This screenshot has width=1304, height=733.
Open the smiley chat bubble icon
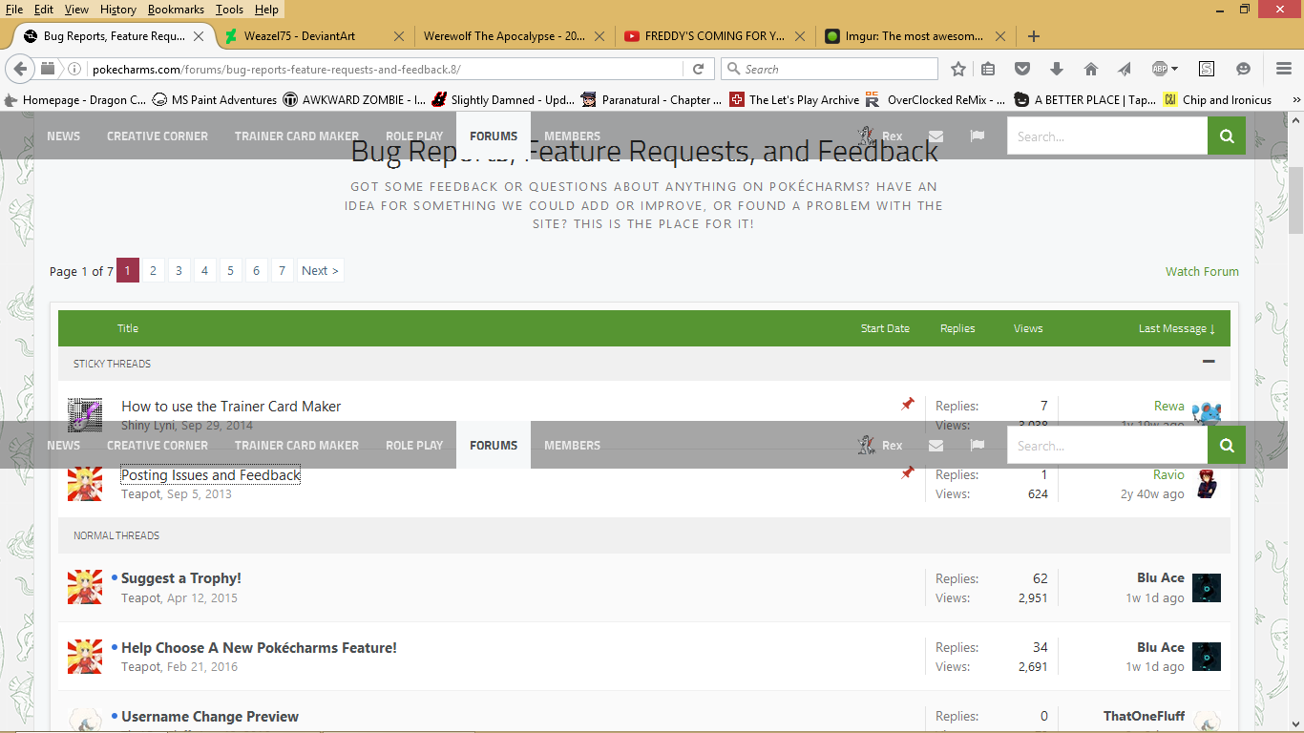(1242, 69)
